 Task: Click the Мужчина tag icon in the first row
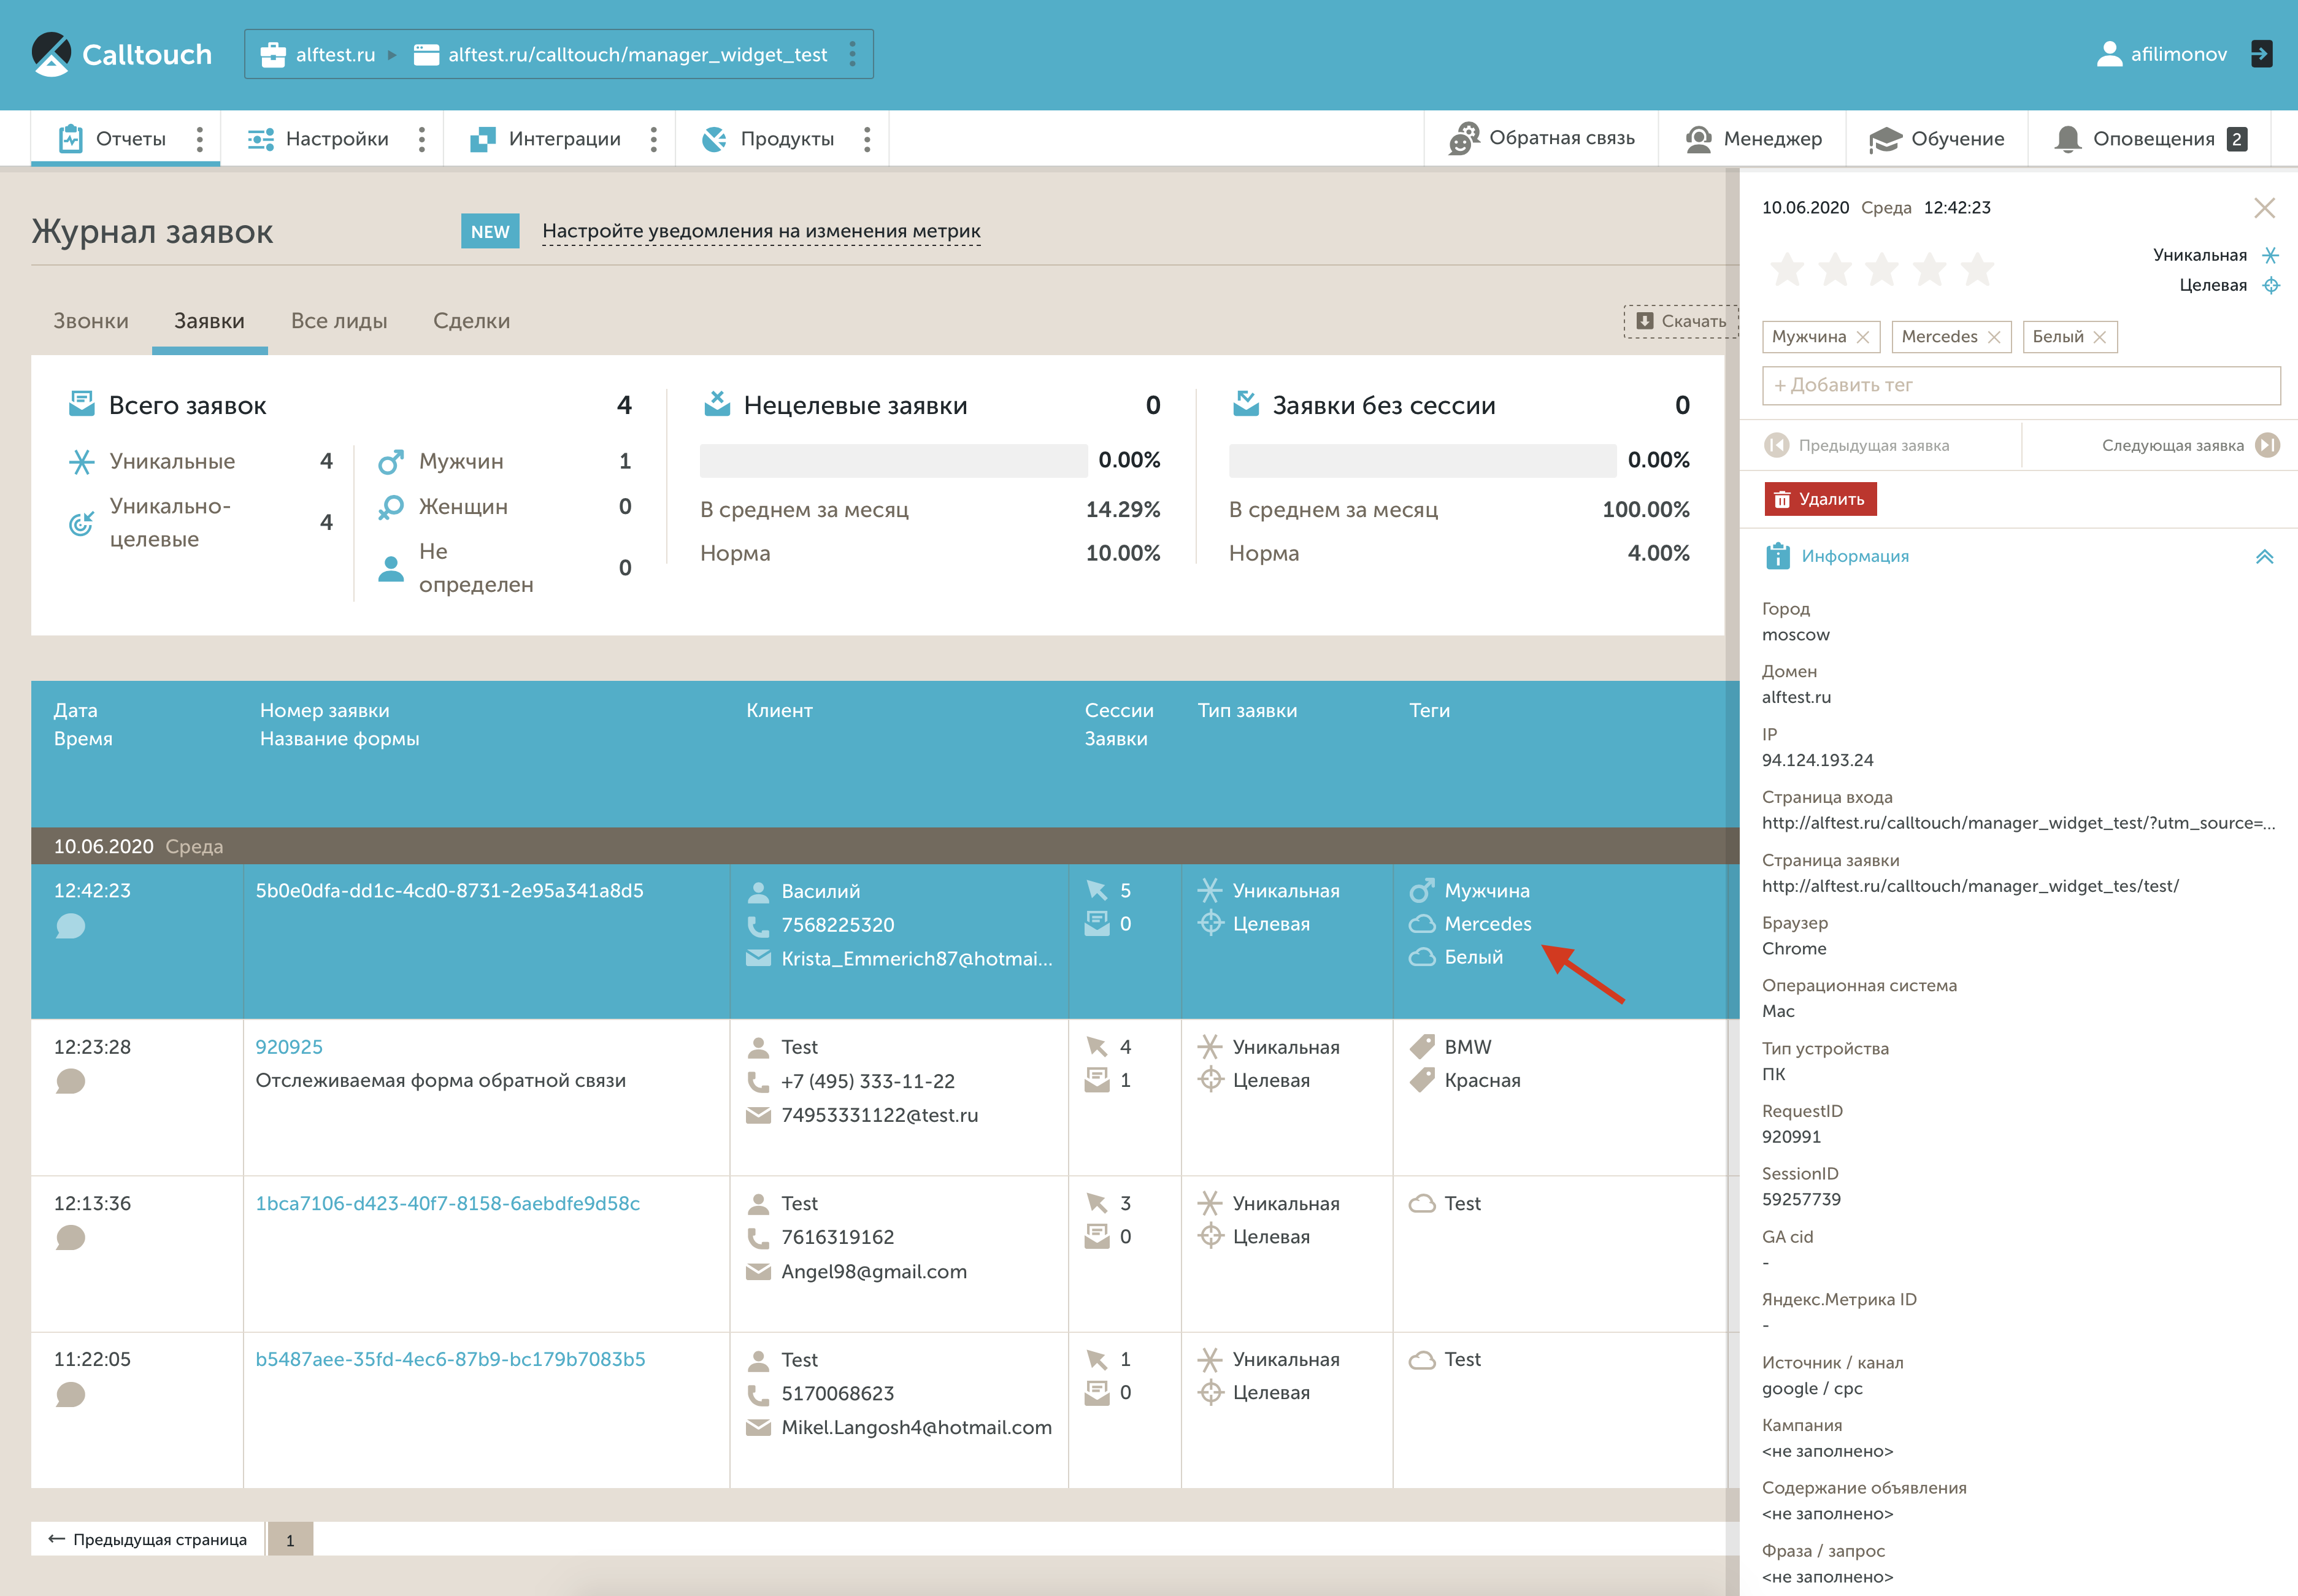pos(1421,890)
